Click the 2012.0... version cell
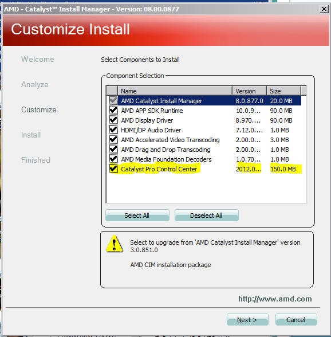This screenshot has height=337, width=331. coord(249,169)
